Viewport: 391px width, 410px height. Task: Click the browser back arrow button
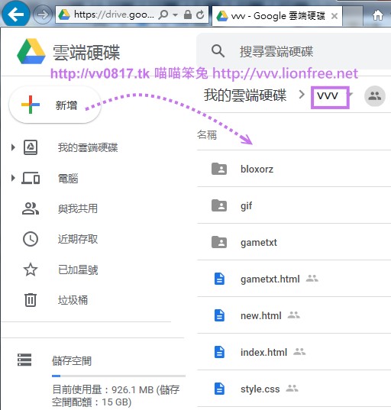click(x=16, y=14)
